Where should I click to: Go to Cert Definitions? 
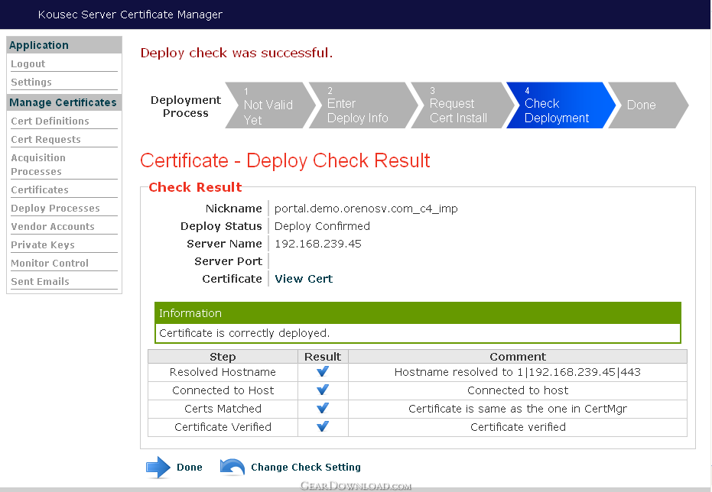(x=50, y=121)
